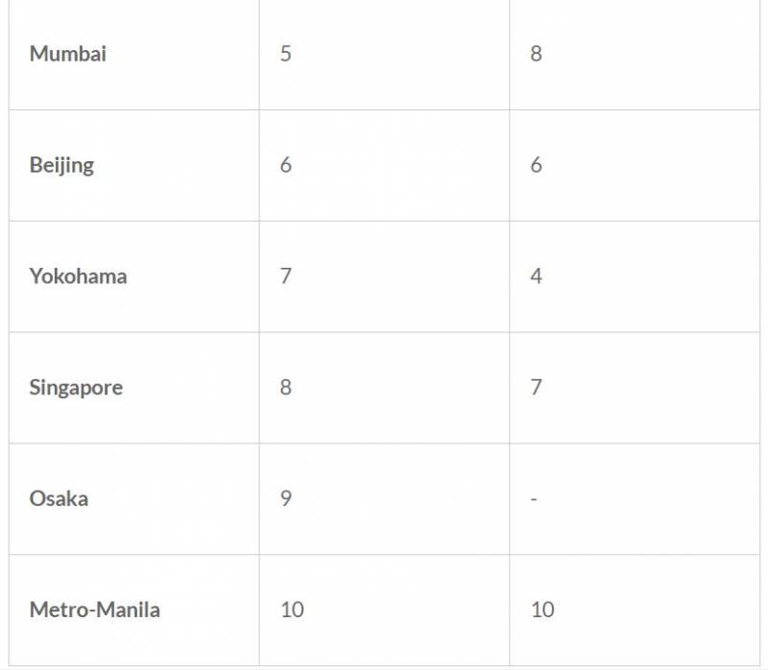Click the 8 in Mumbai's last column

(x=536, y=54)
